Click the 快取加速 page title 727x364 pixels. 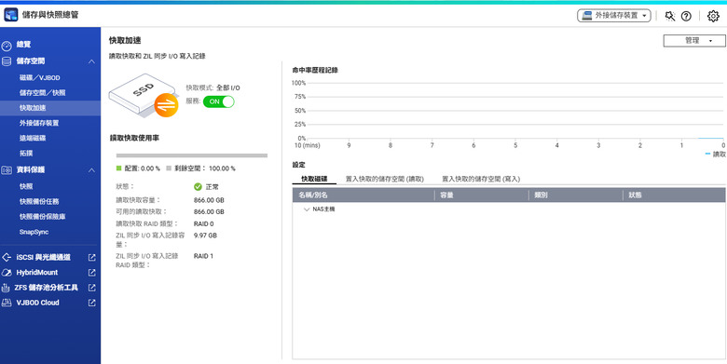[x=125, y=41]
